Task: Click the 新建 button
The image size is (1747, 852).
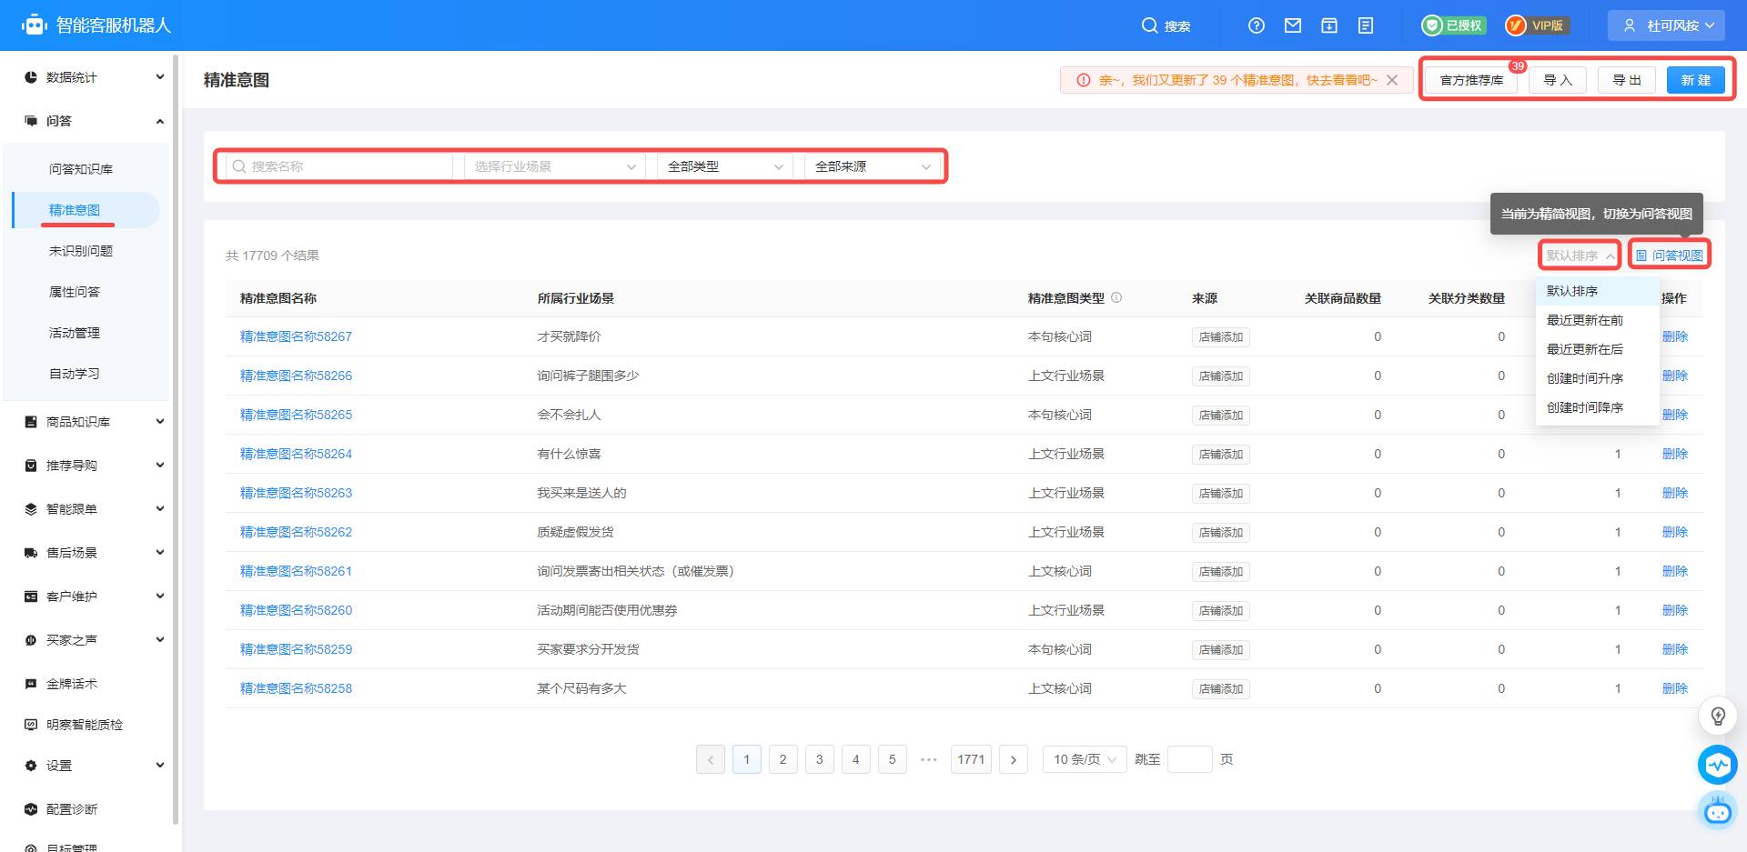Action: pyautogui.click(x=1696, y=80)
